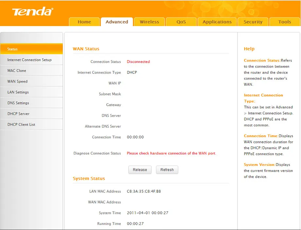The image size is (301, 230).
Task: Click the Running Time value 00:00:27
Action: pyautogui.click(x=135, y=223)
